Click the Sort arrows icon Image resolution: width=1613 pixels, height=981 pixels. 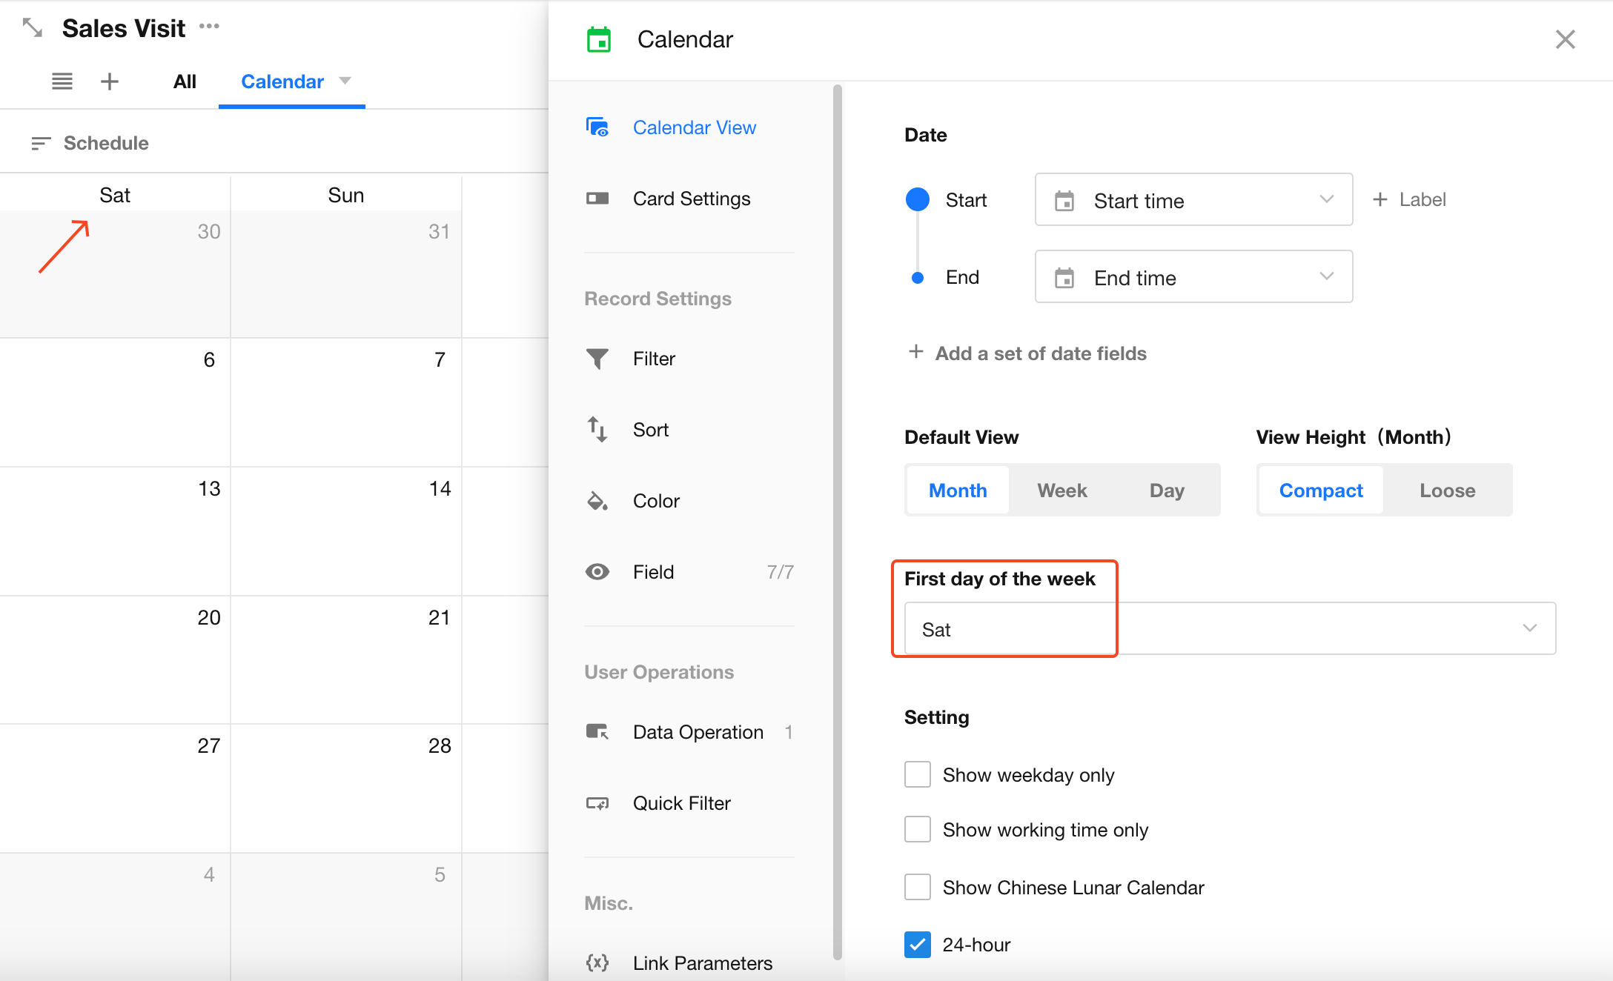[597, 430]
